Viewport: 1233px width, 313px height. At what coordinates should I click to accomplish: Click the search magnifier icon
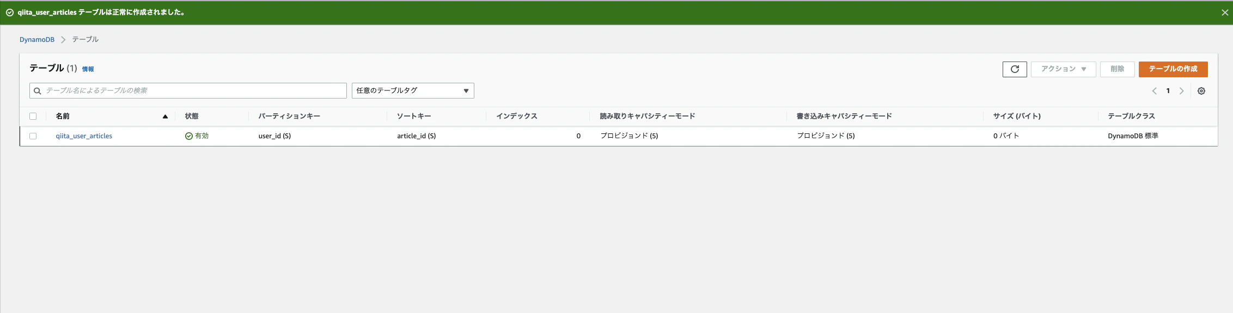38,91
